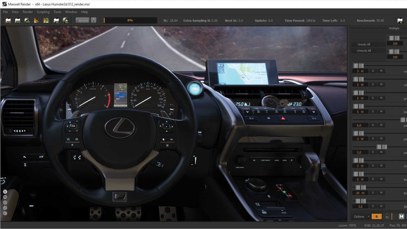This screenshot has height=229, width=407.
Task: Toggle the render region icon beside RENDER
Action: 93,20
